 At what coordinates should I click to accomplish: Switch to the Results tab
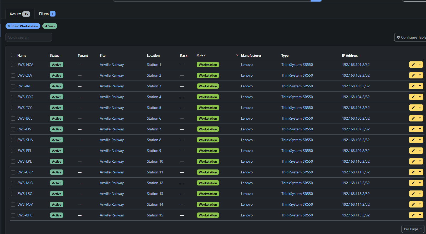[x=20, y=14]
